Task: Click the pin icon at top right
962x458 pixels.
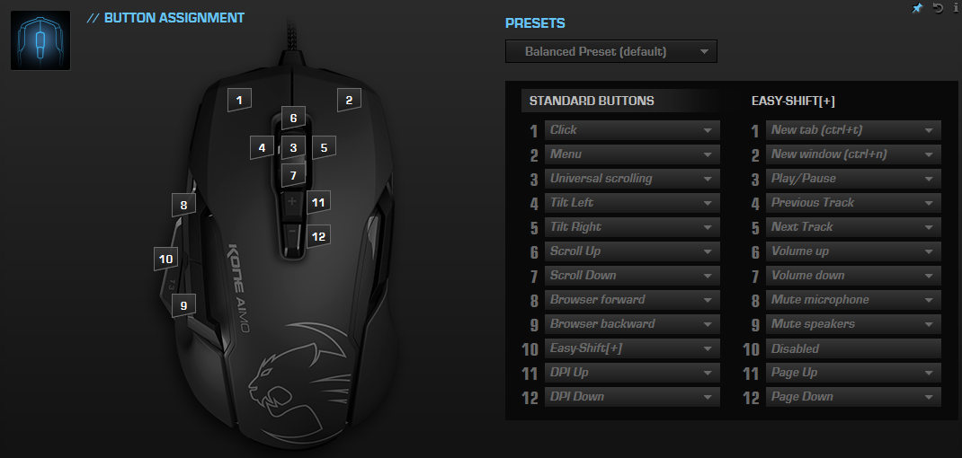Action: pyautogui.click(x=917, y=8)
